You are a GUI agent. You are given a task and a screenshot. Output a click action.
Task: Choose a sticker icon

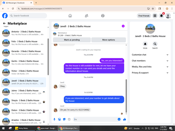pos(64,119)
